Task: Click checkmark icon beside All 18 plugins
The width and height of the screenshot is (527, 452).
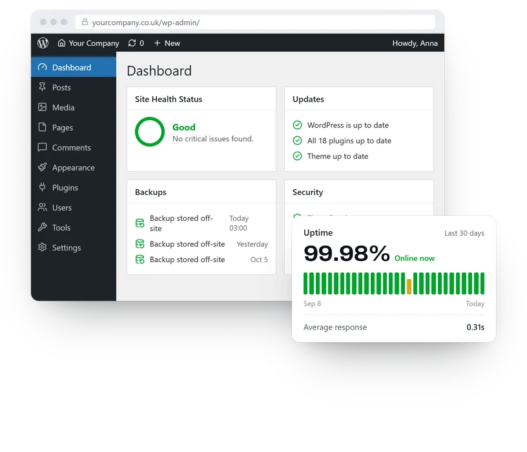Action: coord(298,141)
